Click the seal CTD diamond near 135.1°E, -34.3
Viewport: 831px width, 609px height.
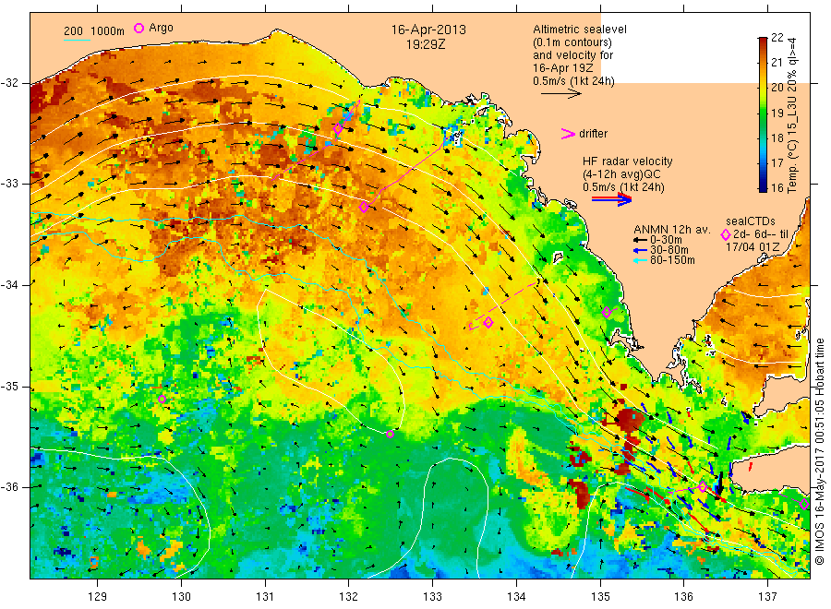pos(607,313)
